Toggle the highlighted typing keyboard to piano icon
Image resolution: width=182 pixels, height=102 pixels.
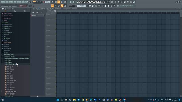pos(53,6)
